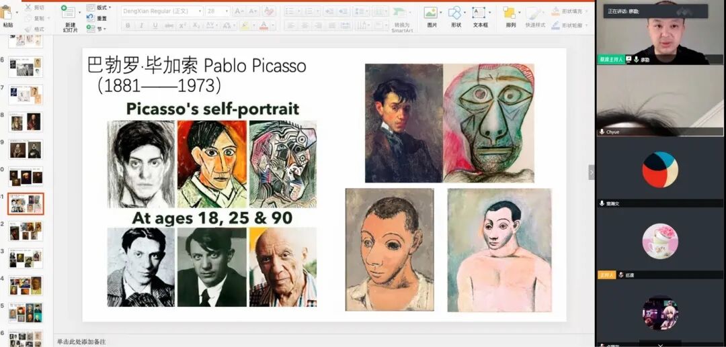Click the text highlight color button
The height and width of the screenshot is (347, 726).
(245, 26)
